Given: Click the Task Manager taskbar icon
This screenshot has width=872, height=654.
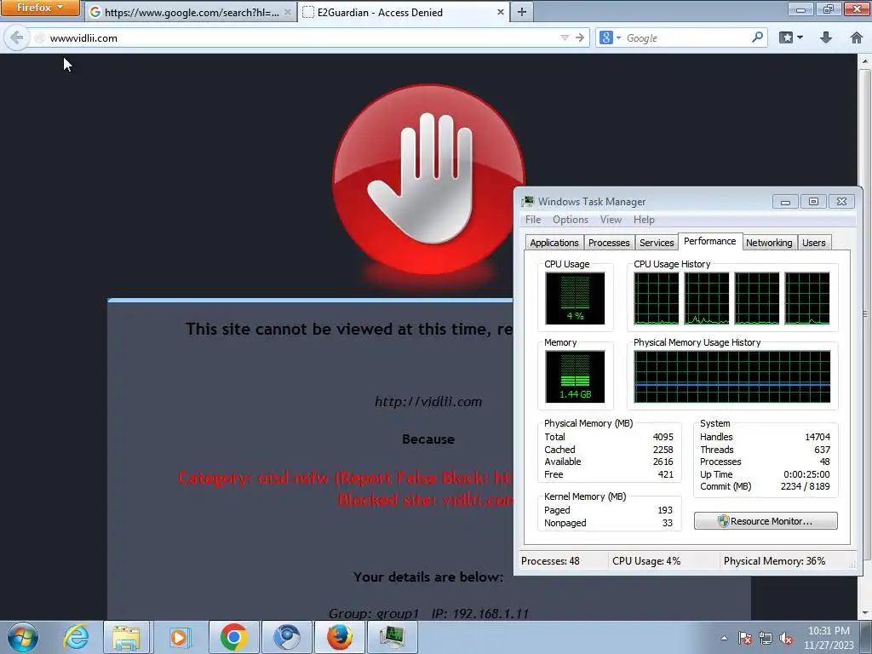Looking at the screenshot, I should click(392, 637).
